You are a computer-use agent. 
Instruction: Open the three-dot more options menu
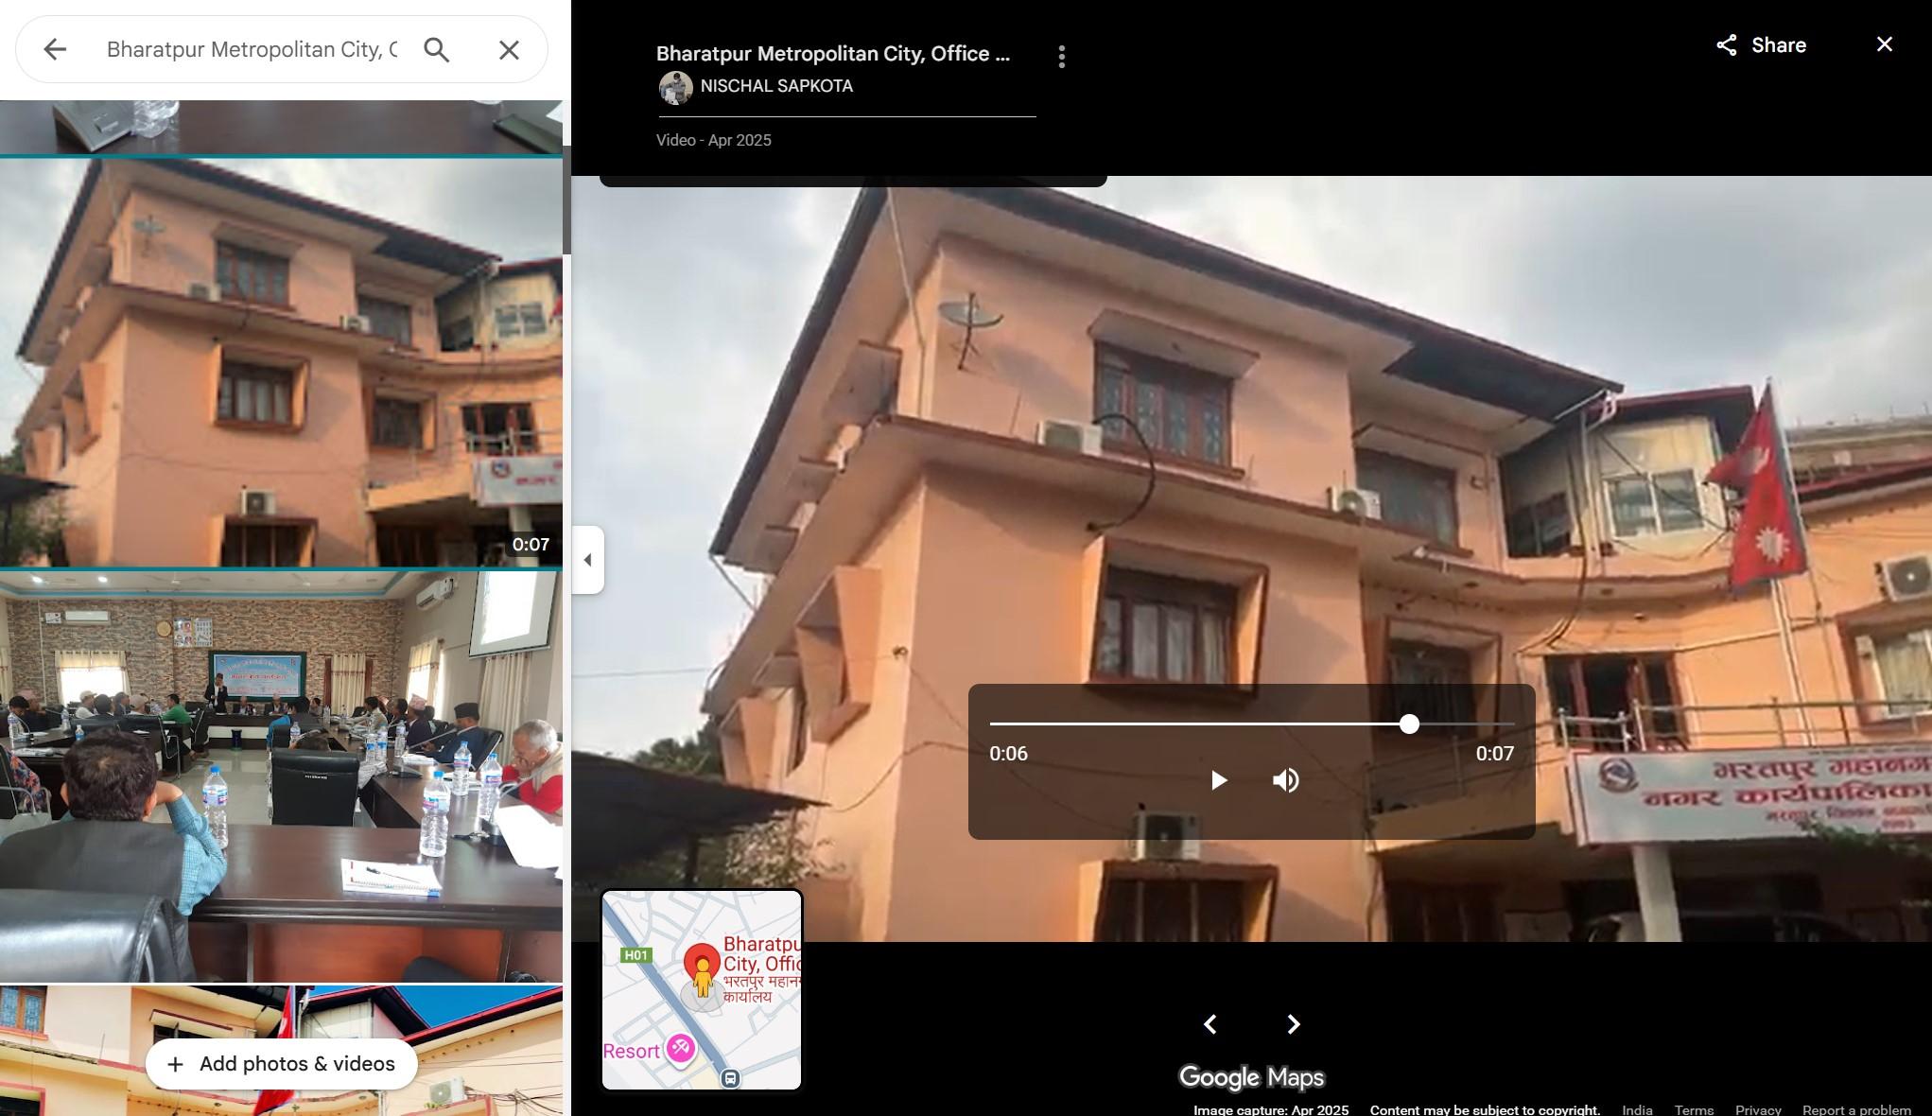tap(1061, 57)
